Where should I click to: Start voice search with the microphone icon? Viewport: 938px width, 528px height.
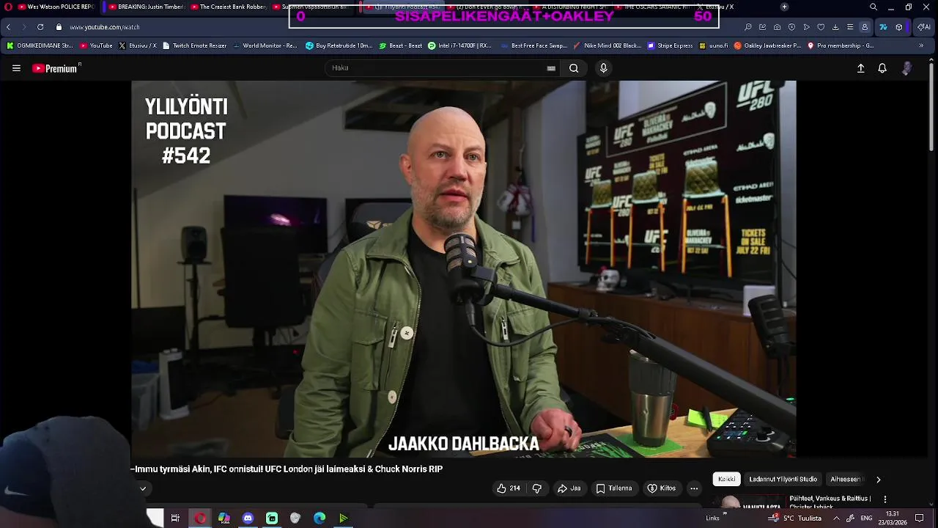click(x=603, y=68)
